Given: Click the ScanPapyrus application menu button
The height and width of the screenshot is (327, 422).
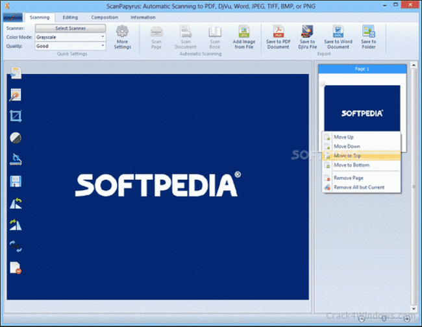Looking at the screenshot, I should coord(12,18).
